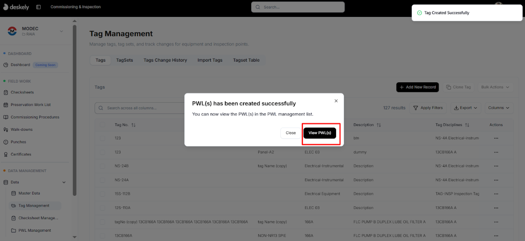Toggle the sidebar panel icon
Viewport: 525px width, 241px height.
(38, 7)
